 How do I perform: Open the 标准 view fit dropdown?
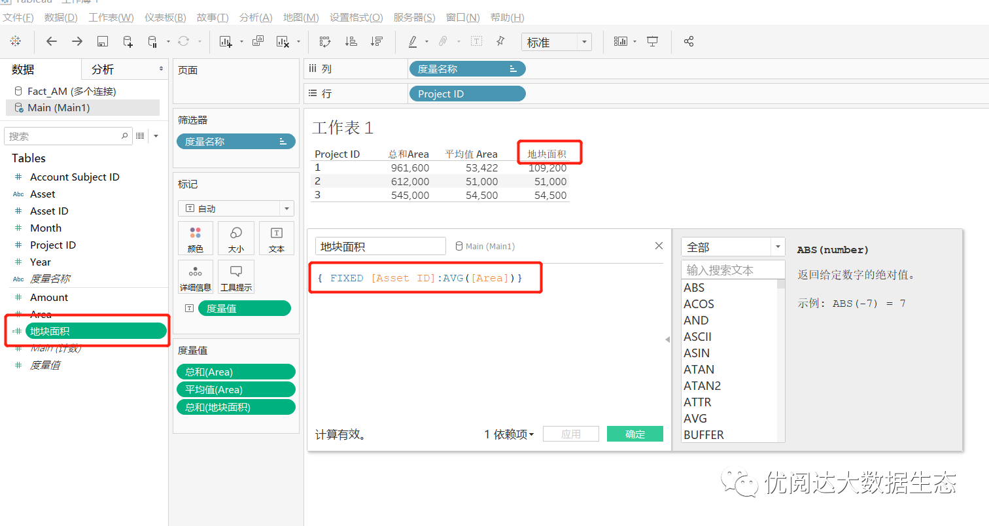[x=556, y=41]
